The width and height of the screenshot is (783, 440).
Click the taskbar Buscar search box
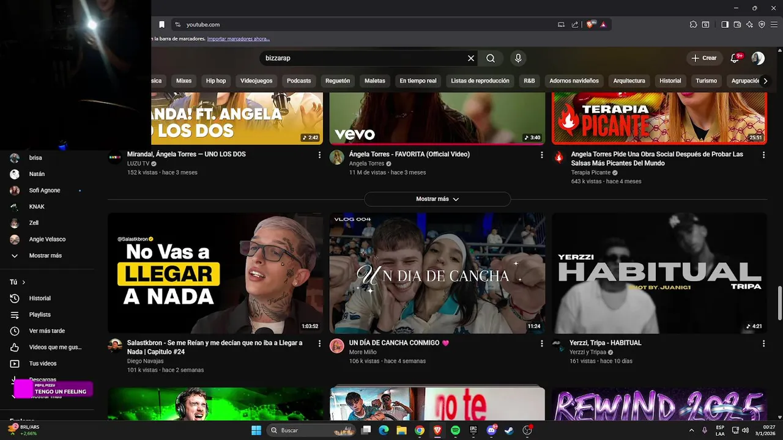click(312, 430)
